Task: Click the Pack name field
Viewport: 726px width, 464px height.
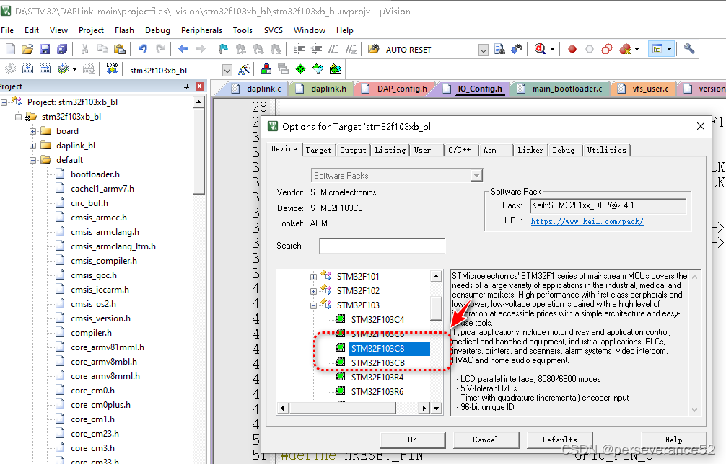Action: coord(608,205)
